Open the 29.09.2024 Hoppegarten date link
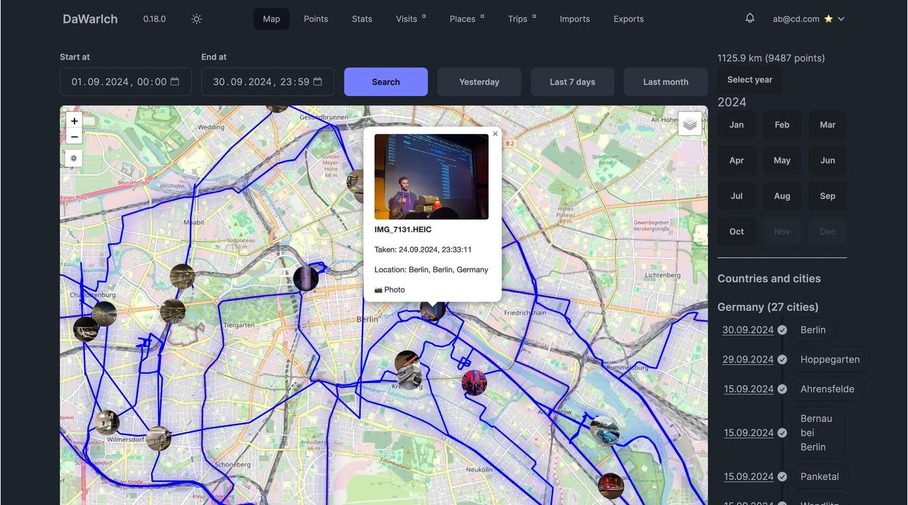The image size is (908, 505). pyautogui.click(x=748, y=359)
